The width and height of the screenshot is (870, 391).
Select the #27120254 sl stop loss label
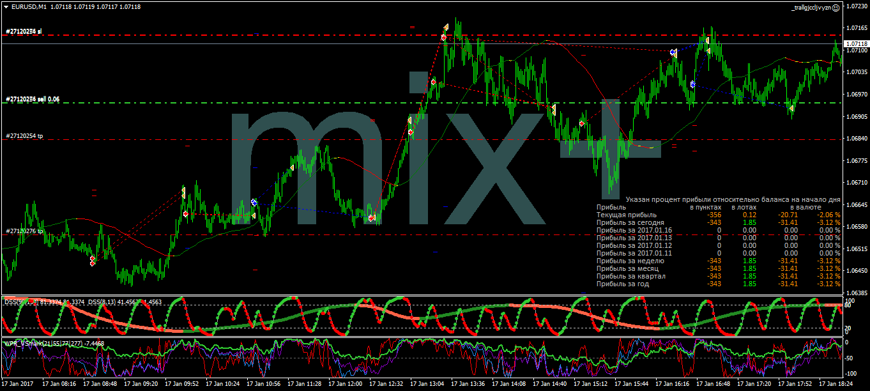click(24, 31)
